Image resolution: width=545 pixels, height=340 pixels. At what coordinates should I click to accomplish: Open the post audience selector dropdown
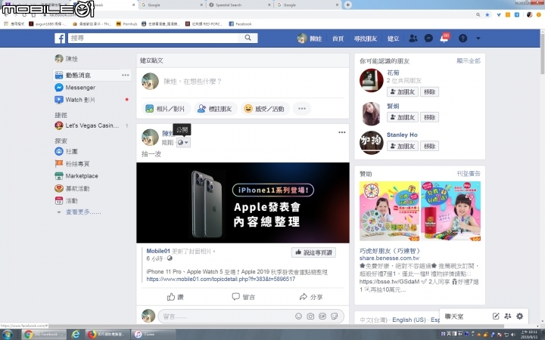183,143
